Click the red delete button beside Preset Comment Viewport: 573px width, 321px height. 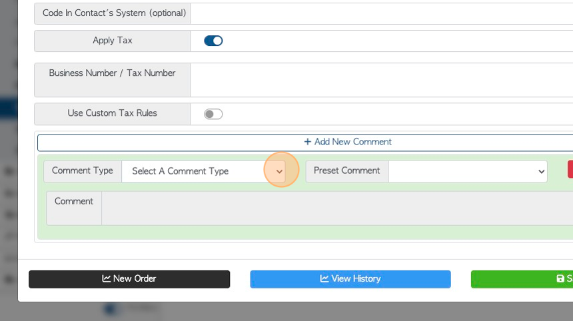pos(570,170)
